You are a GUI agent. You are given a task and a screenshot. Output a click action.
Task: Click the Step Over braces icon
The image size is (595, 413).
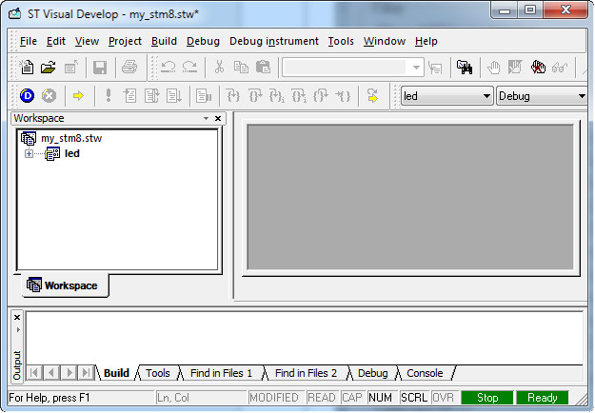(255, 96)
